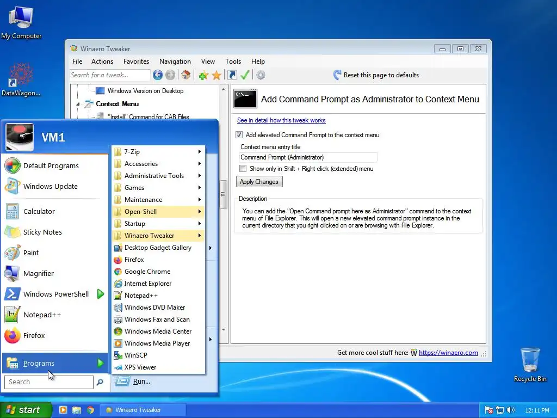Launch Firefox from the Programs list
The image size is (557, 418).
(158, 260)
